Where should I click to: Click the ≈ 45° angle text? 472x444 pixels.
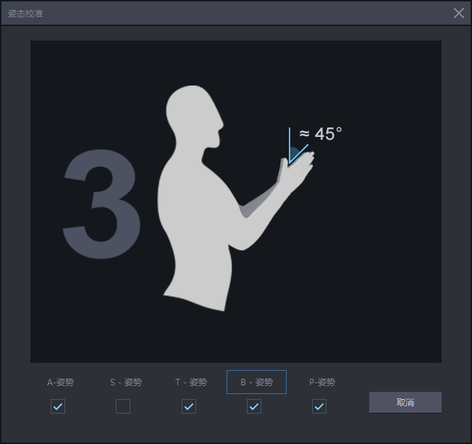[x=320, y=134]
